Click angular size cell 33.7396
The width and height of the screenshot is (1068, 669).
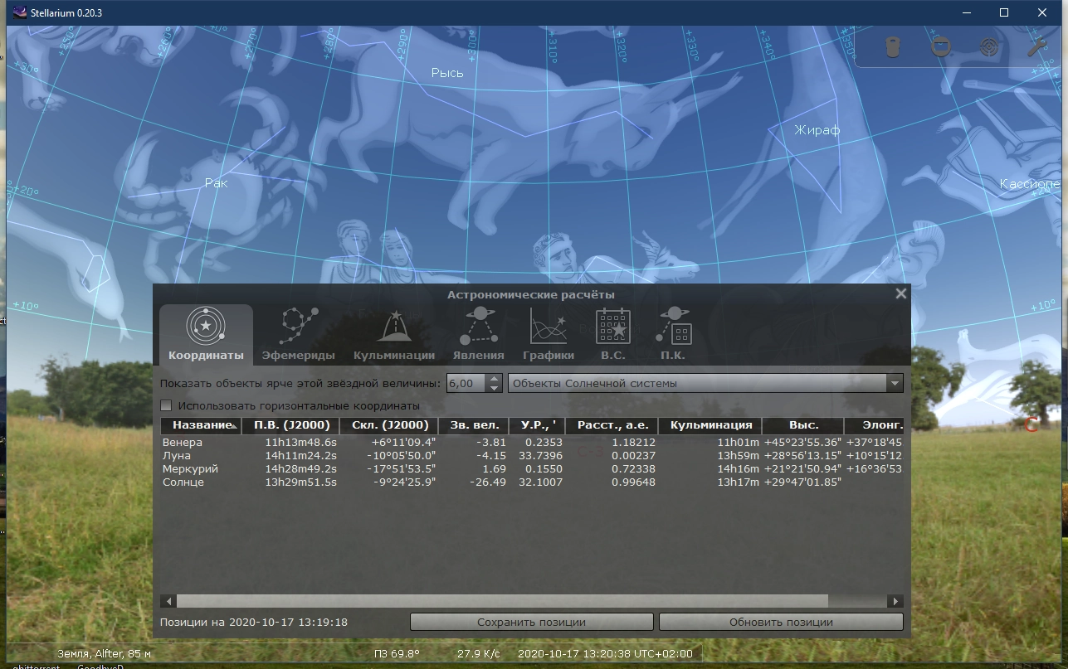click(x=542, y=456)
